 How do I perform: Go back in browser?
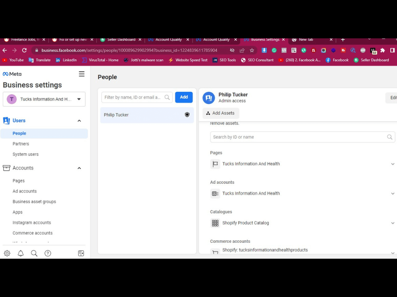(x=4, y=50)
